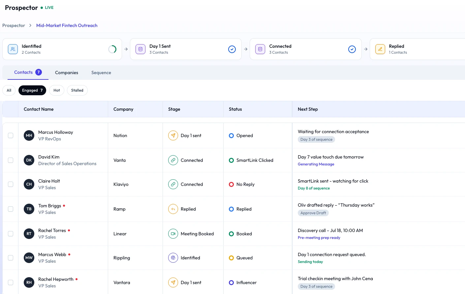
Task: Select David Kim's row checkbox
Action: click(x=11, y=160)
